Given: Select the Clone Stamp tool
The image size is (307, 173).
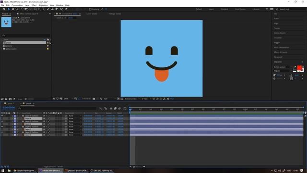Looking at the screenshot, I should pos(52,9).
